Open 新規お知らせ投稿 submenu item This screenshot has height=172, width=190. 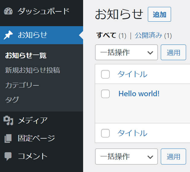coord(33,70)
